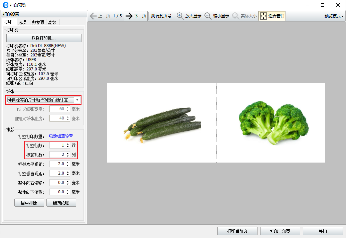Click the 选择打印机 button

point(44,38)
